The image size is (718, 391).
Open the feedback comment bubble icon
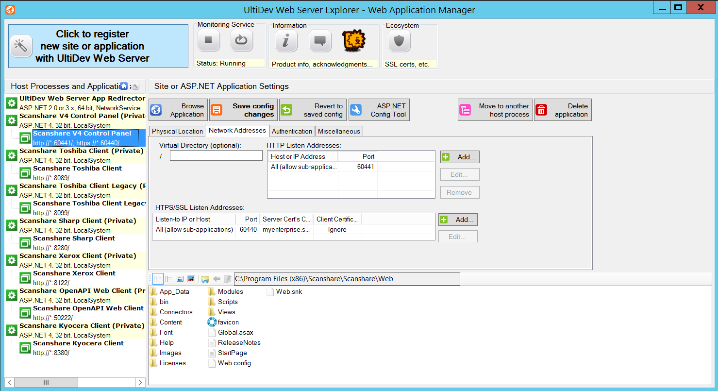click(x=320, y=41)
